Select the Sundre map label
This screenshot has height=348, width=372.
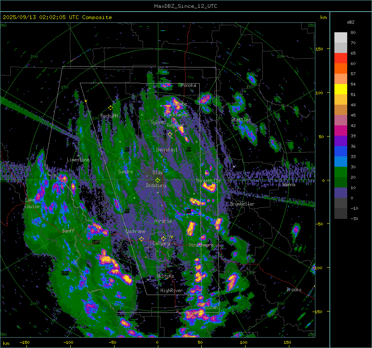pyautogui.click(x=125, y=172)
